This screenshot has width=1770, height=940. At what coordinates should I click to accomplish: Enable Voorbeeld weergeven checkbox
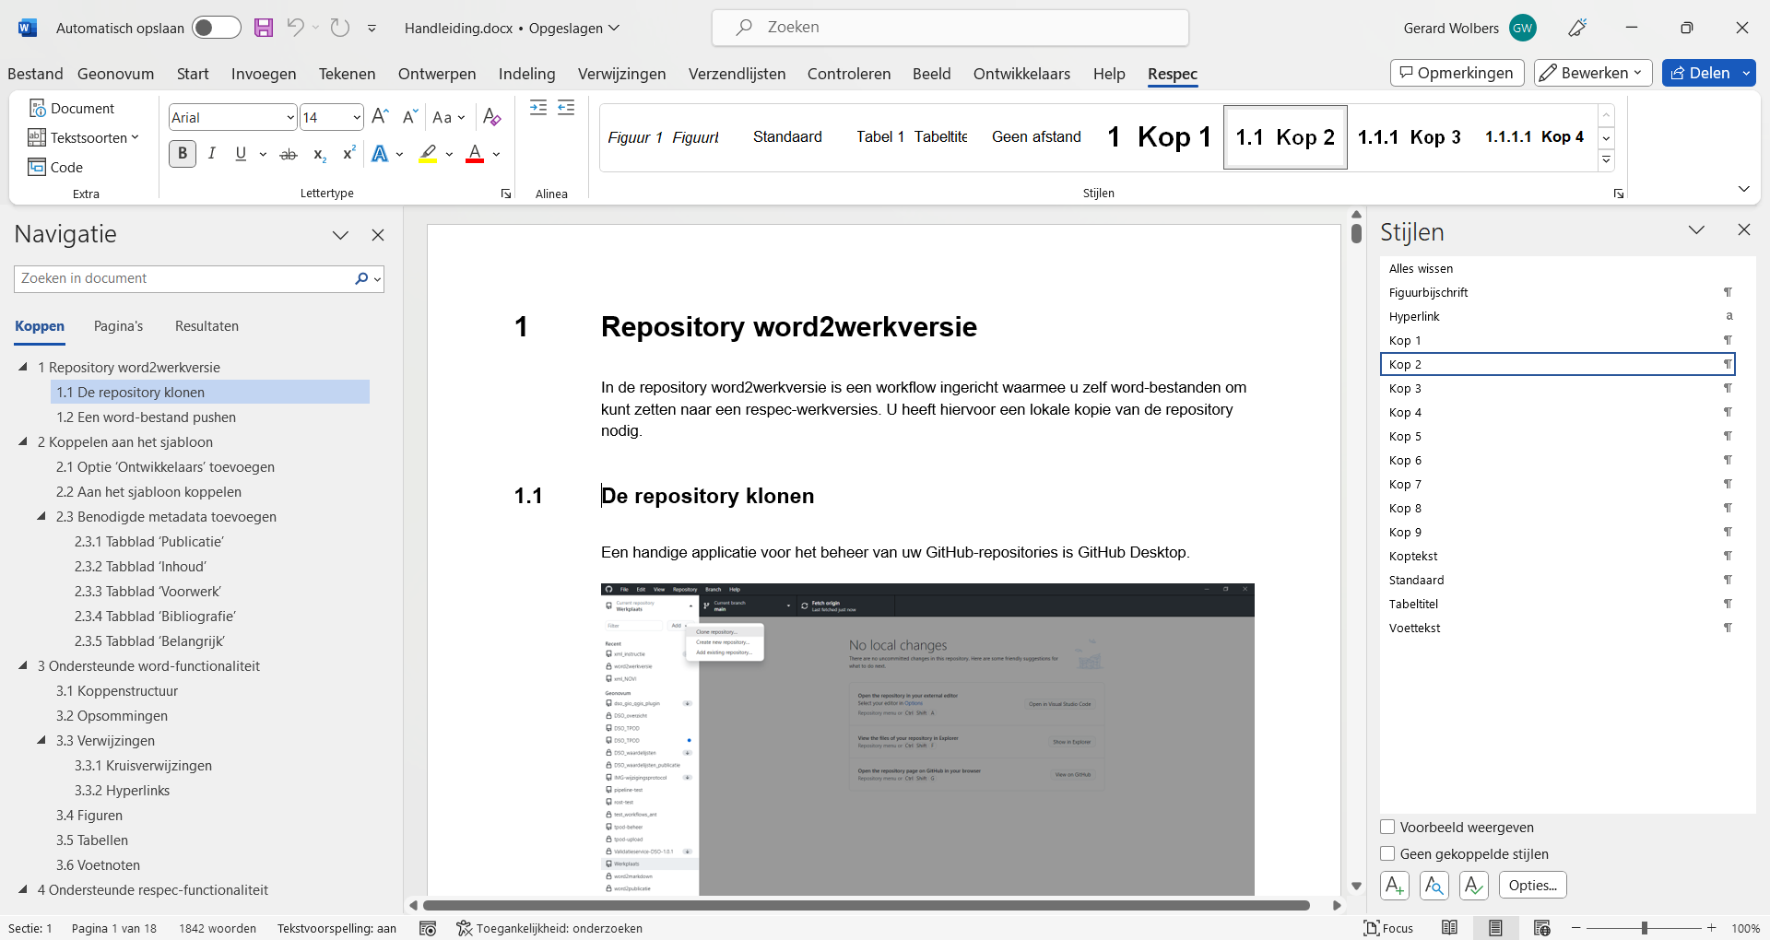click(x=1387, y=827)
